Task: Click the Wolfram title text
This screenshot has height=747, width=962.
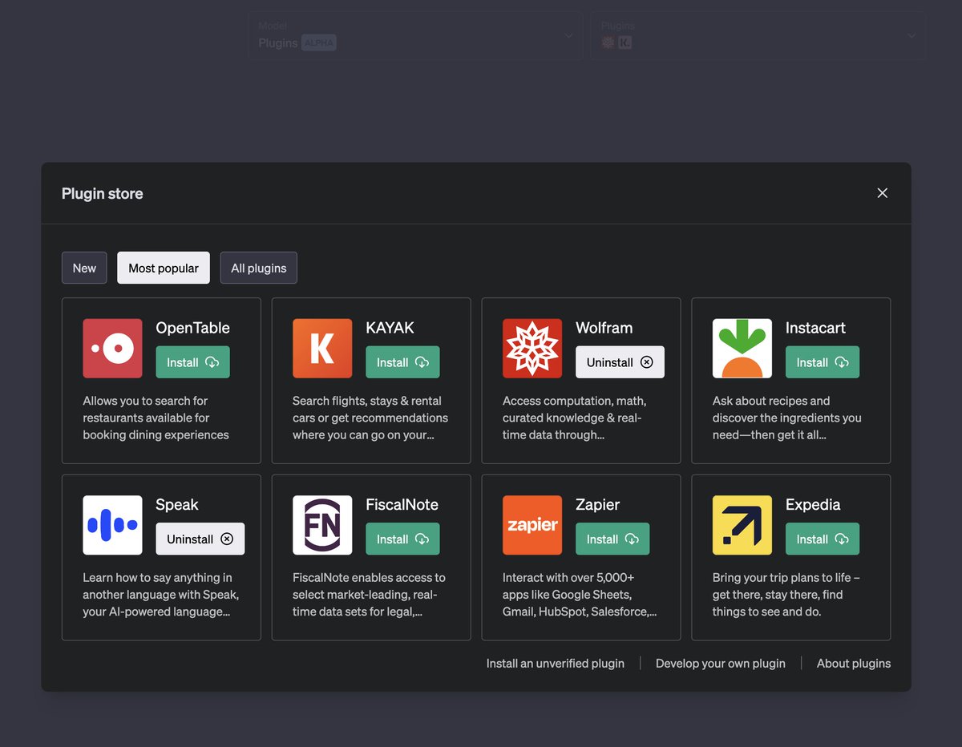Action: [x=604, y=328]
